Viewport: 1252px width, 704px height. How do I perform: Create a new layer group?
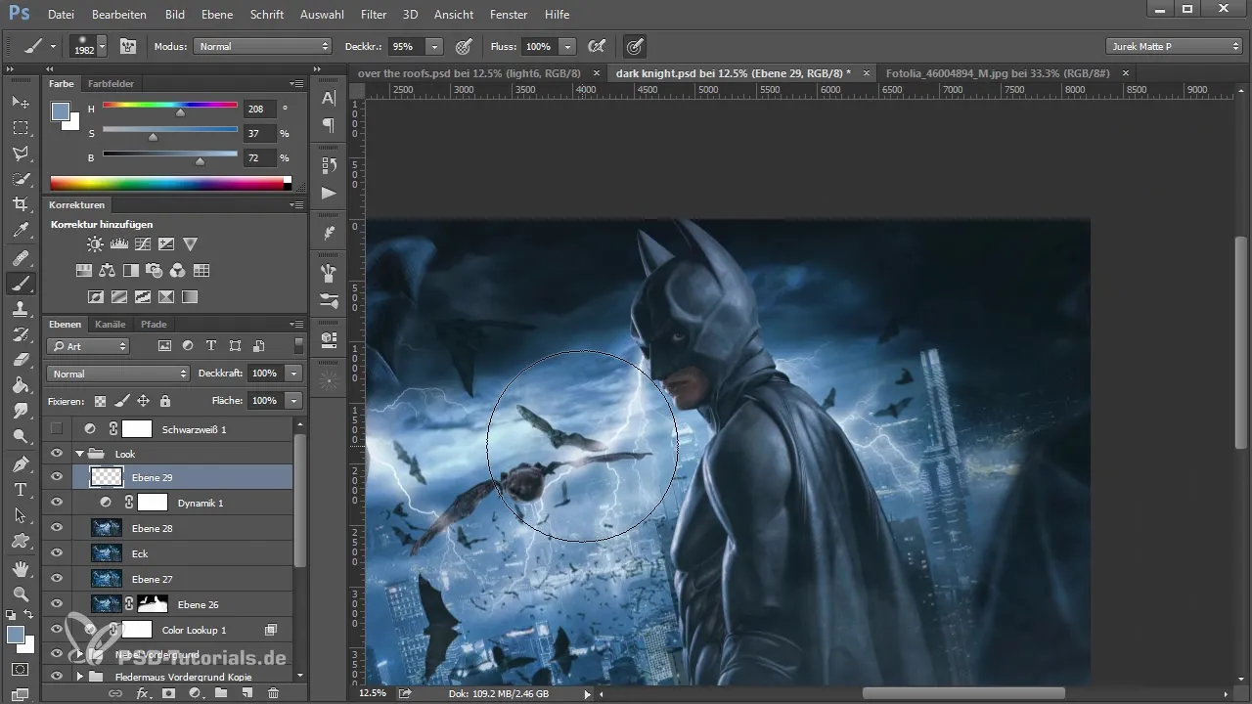pos(220,693)
